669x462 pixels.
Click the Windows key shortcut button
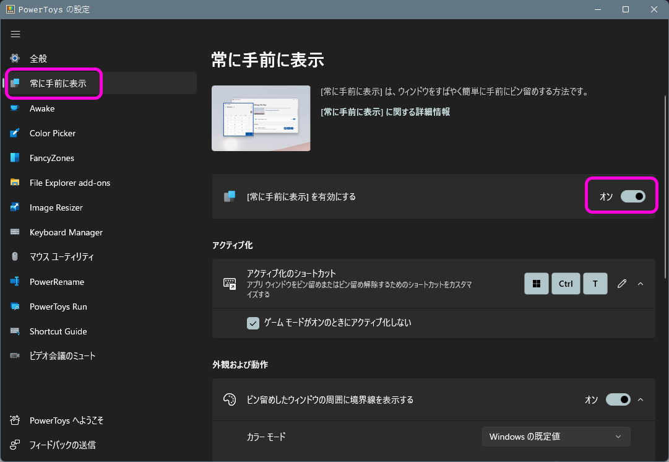point(537,284)
